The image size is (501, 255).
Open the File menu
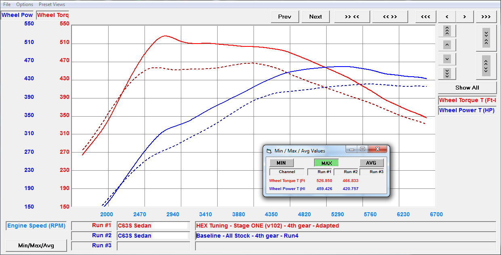[x=7, y=4]
